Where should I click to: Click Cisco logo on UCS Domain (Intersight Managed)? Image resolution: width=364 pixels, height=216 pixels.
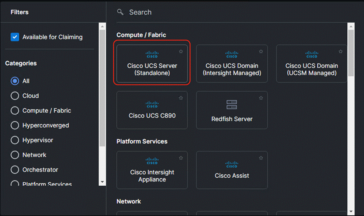tap(232, 55)
